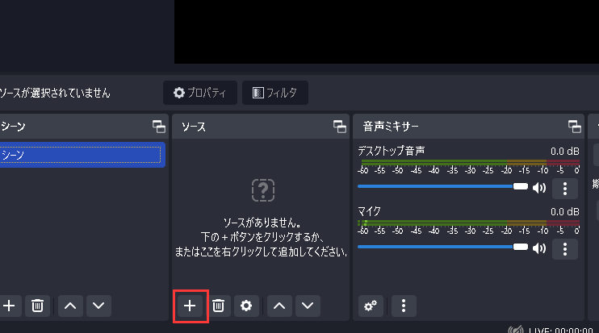Viewport: 599px width, 333px height.
Task: Undock the ソース panel with the popout icon
Action: [x=340, y=127]
